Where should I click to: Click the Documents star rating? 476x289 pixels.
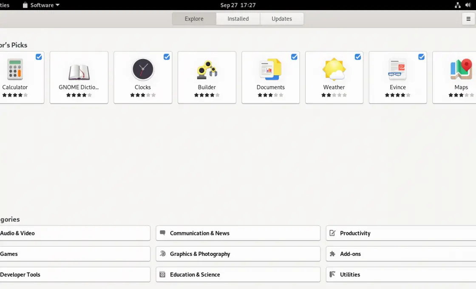point(270,95)
